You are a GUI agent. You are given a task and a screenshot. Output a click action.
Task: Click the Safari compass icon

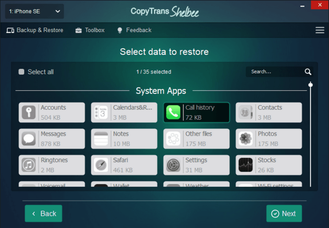[x=101, y=165]
